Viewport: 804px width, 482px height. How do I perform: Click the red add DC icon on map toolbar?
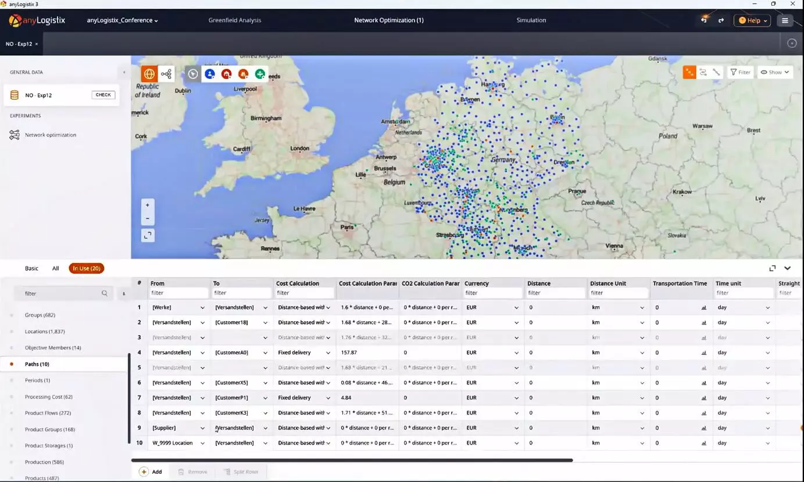tap(227, 74)
